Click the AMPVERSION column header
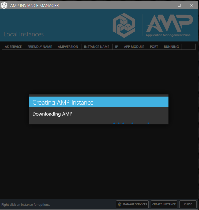 (x=68, y=47)
